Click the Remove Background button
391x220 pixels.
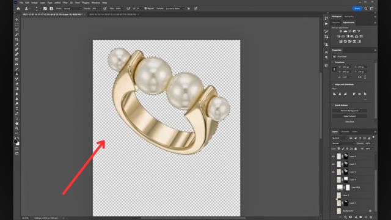click(349, 111)
